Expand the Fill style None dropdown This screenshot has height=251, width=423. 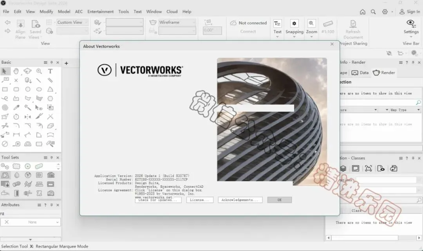pos(31,222)
